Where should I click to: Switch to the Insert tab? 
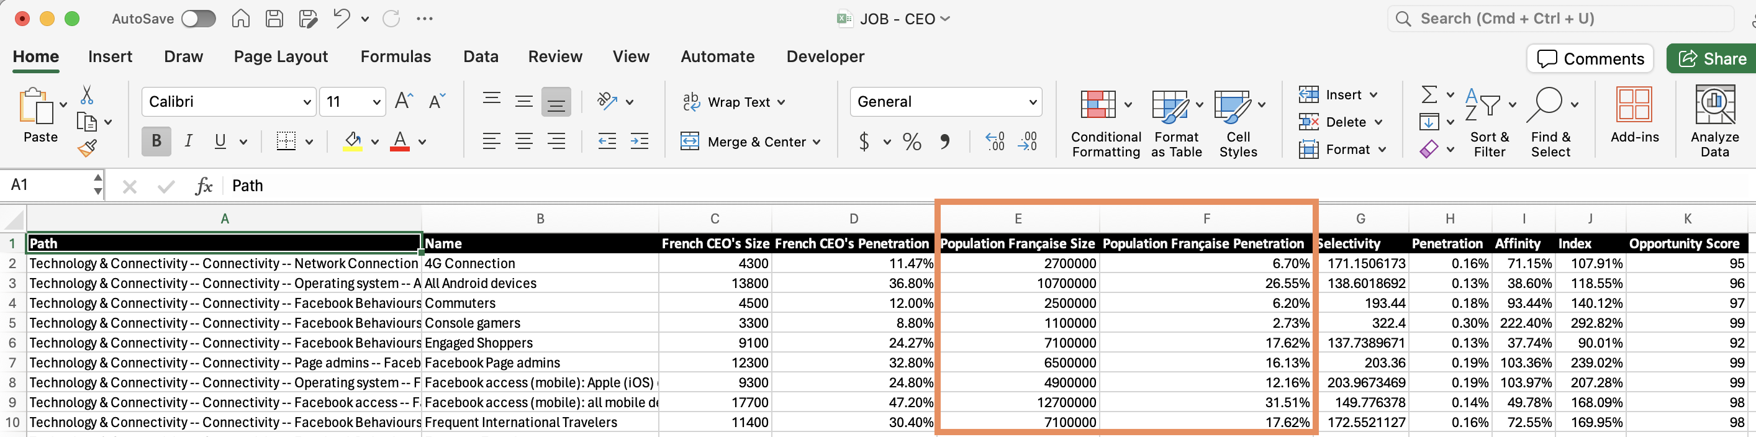pyautogui.click(x=111, y=56)
